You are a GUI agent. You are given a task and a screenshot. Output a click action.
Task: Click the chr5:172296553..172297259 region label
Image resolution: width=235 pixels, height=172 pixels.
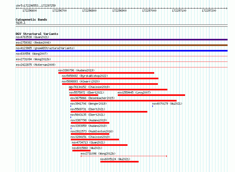click(36, 6)
